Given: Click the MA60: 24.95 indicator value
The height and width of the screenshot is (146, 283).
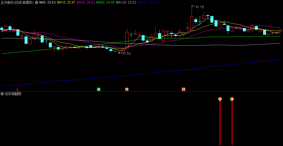Looking at the screenshot, I should pos(105,2).
